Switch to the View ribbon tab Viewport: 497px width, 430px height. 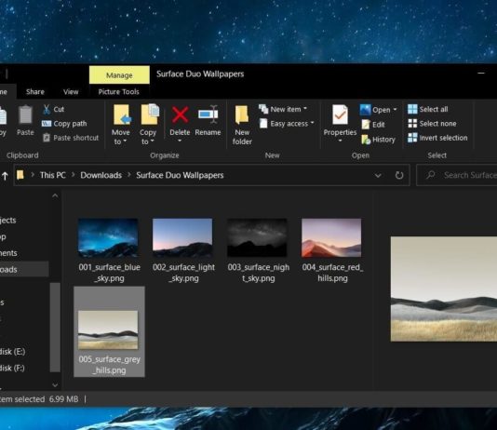tap(71, 92)
